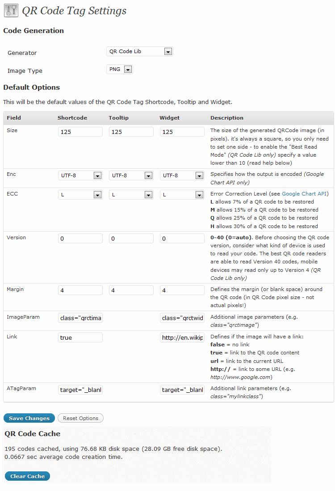Open the Image Type PNG dropdown

119,70
